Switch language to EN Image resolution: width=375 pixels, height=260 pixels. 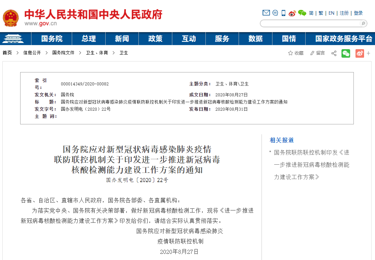click(x=331, y=13)
